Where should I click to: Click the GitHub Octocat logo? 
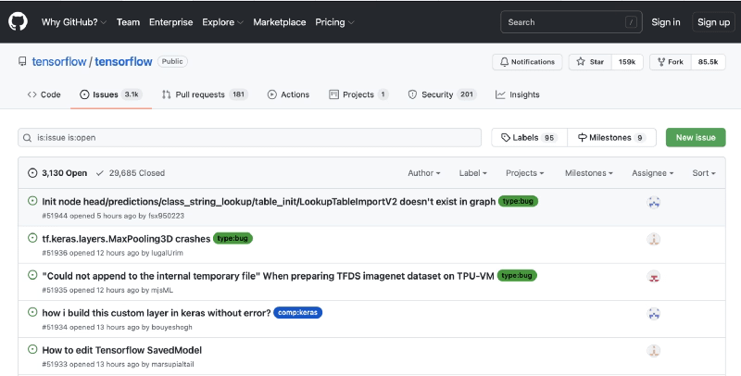[18, 21]
